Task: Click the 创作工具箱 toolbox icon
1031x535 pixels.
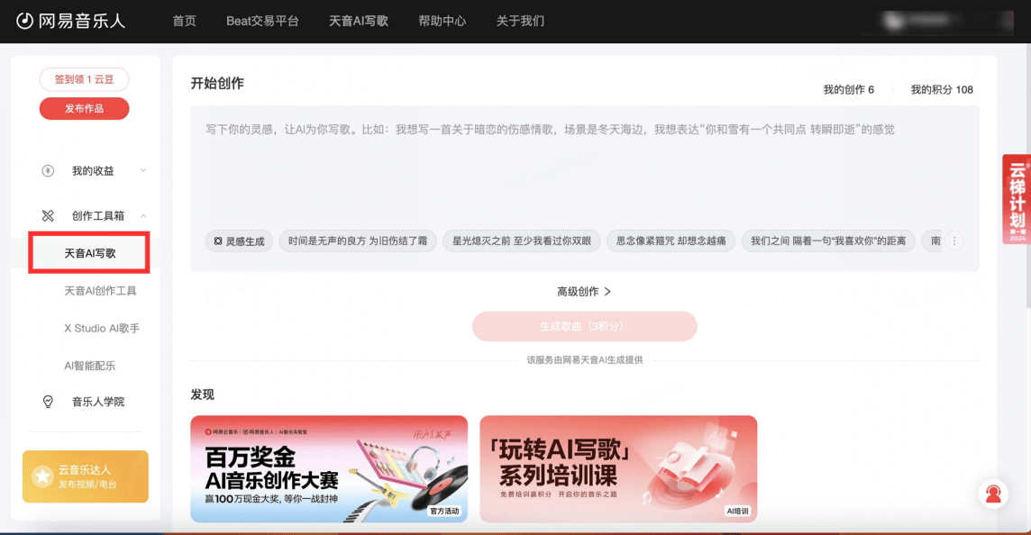Action: point(49,216)
